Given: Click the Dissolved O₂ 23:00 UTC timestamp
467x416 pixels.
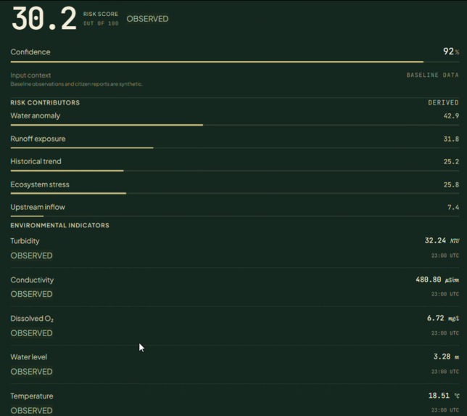Looking at the screenshot, I should click(x=445, y=333).
